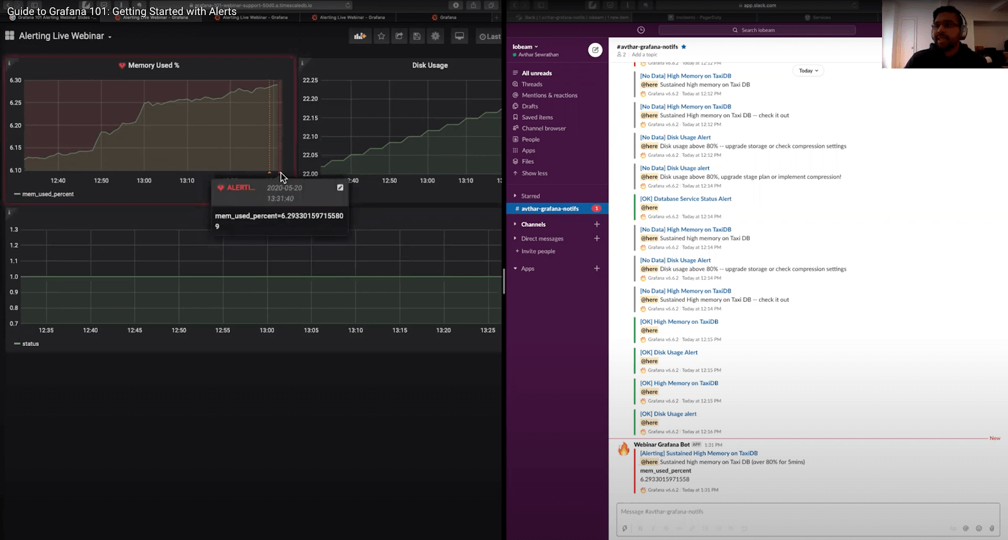The height and width of the screenshot is (540, 1008).
Task: Click the Add panel icon in Grafana
Action: [360, 37]
